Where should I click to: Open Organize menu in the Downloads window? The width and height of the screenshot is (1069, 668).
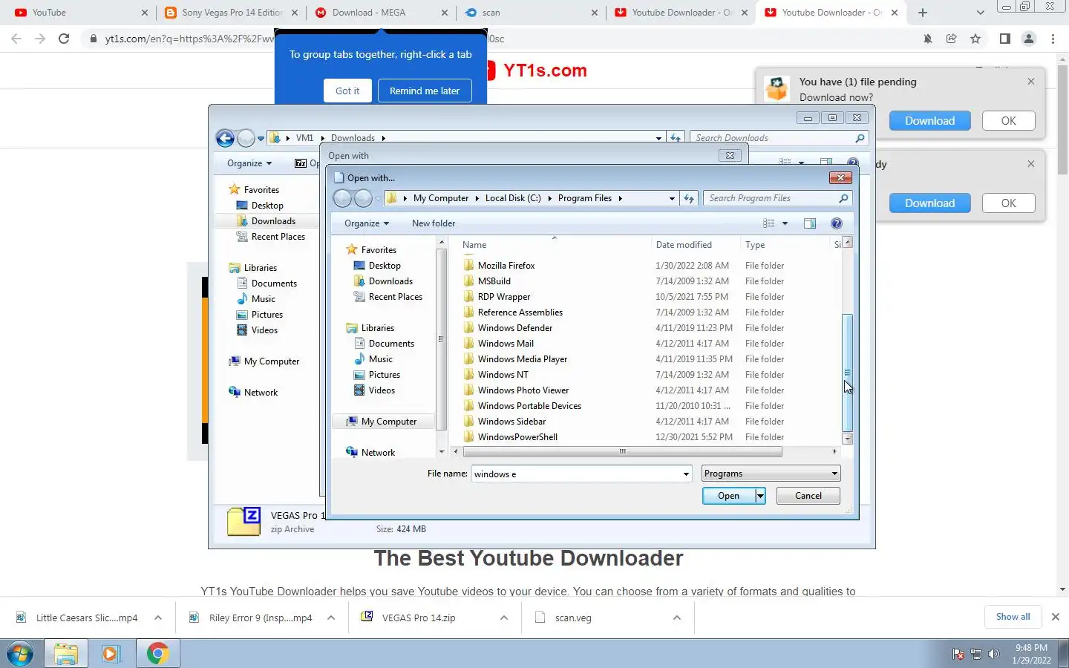point(249,163)
